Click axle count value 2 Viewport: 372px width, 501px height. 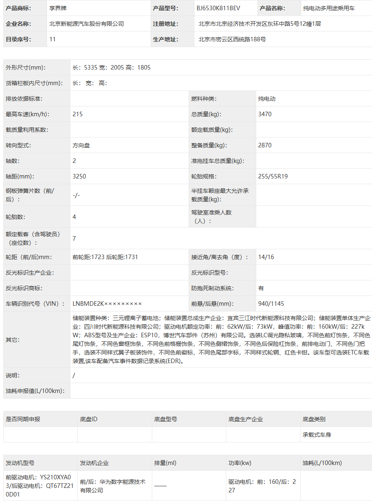coord(74,161)
